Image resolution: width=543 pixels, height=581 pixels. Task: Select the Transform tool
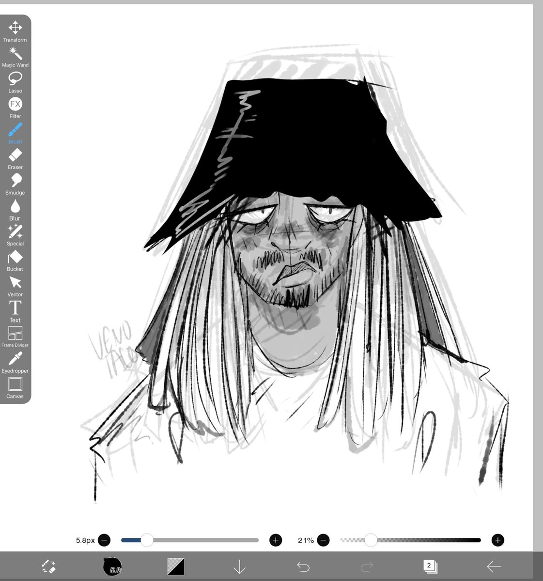pyautogui.click(x=15, y=31)
